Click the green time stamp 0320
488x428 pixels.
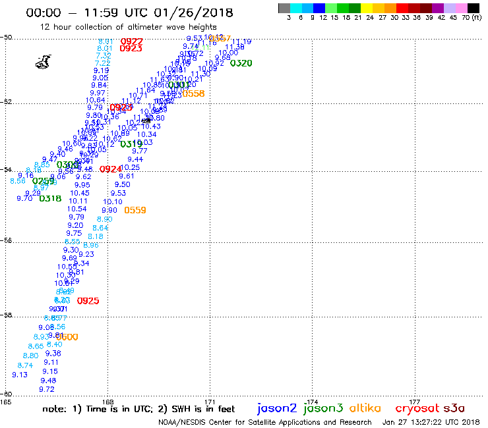pyautogui.click(x=241, y=63)
